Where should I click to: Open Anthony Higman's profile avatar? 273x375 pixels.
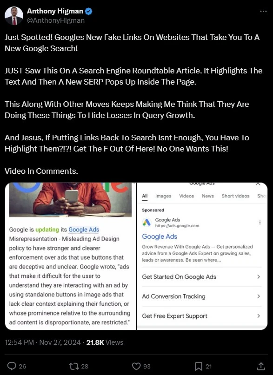pyautogui.click(x=14, y=16)
